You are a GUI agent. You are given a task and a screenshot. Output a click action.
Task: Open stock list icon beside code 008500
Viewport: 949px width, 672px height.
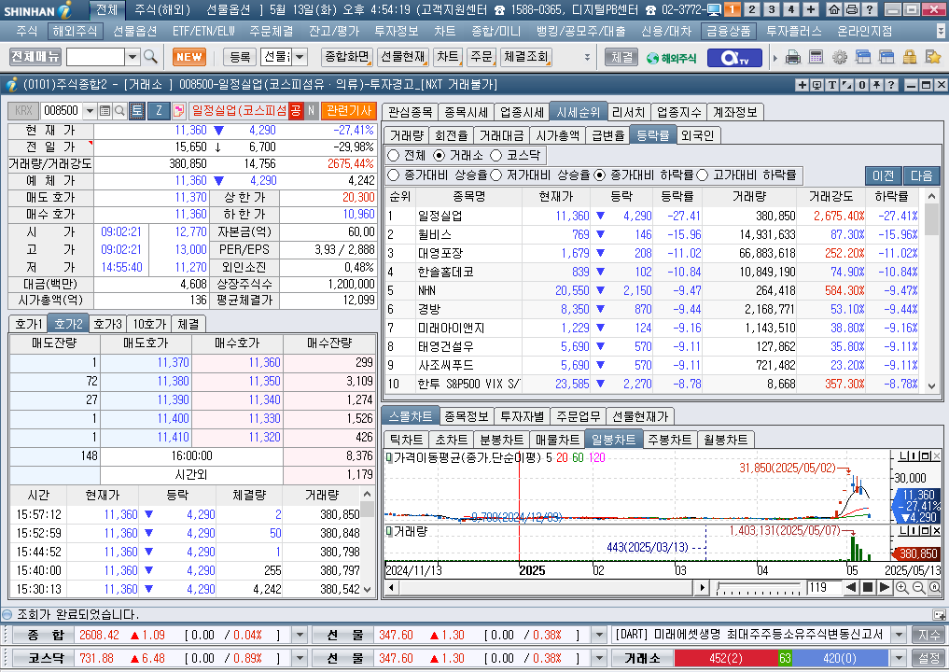105,111
